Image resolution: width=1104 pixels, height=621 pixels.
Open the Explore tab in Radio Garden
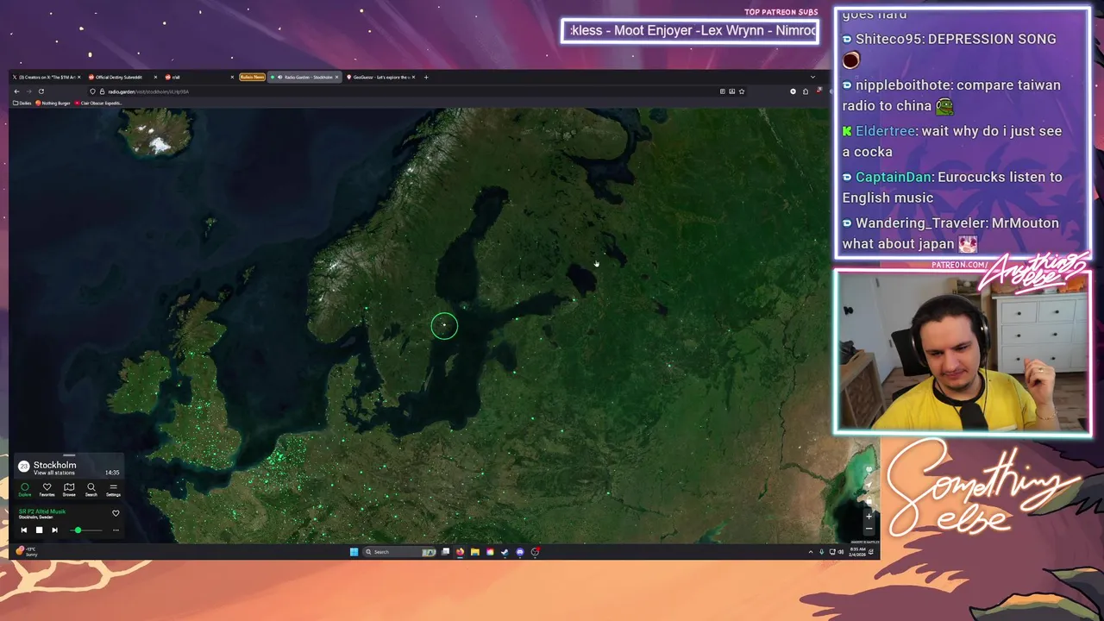pyautogui.click(x=25, y=490)
